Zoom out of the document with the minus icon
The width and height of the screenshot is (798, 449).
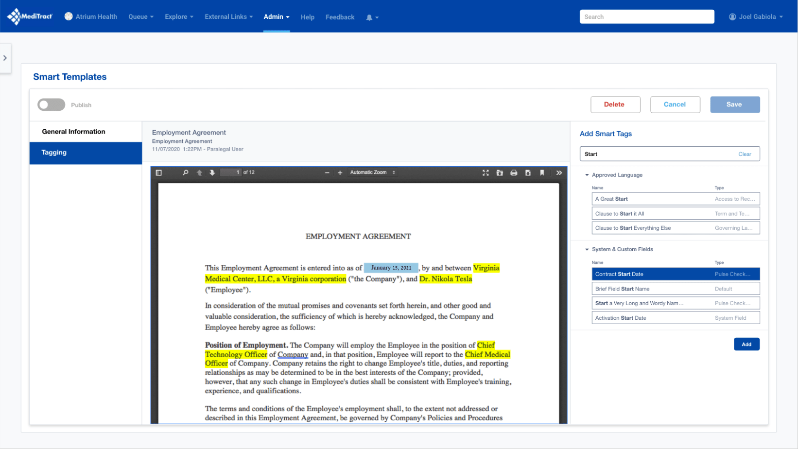click(x=327, y=173)
